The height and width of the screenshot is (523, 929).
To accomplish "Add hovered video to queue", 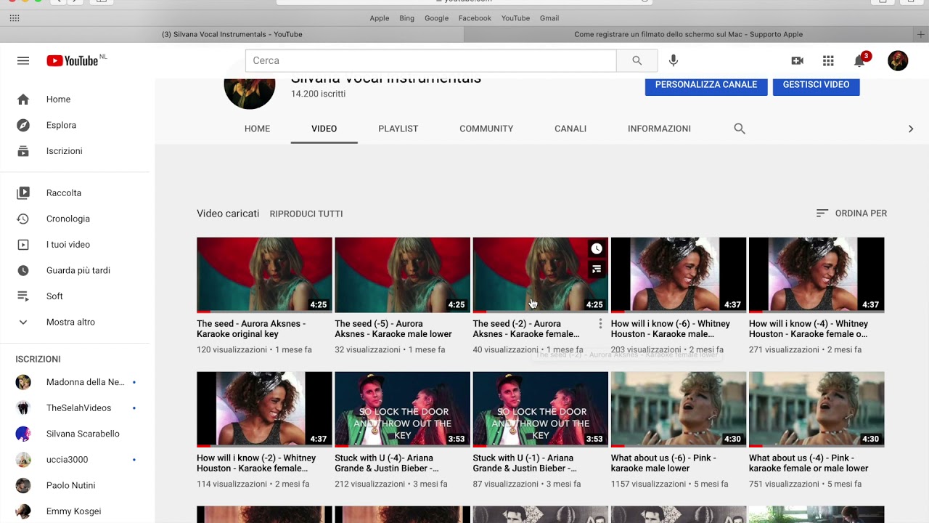I will coord(597,269).
